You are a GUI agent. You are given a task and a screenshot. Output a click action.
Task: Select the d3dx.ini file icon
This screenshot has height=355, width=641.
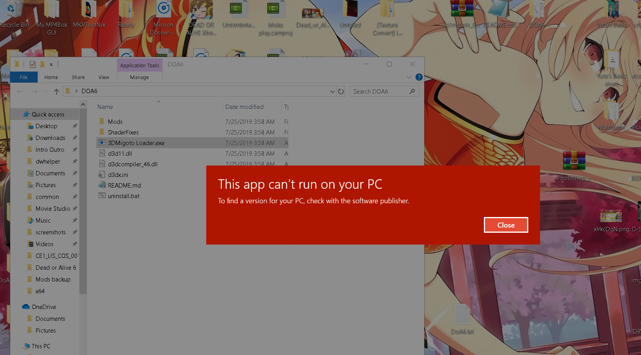pos(102,175)
